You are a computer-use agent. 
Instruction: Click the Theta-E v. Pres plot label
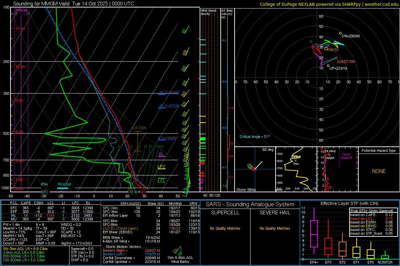coord(296,160)
